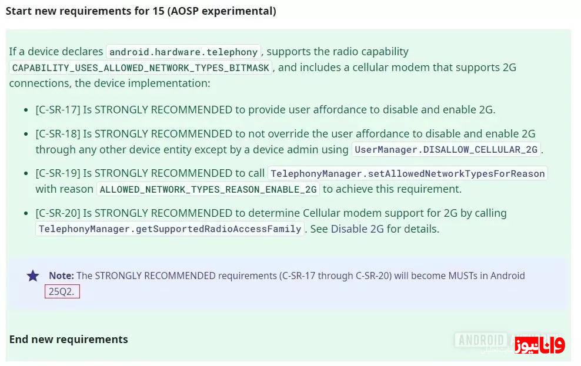Click the bullet point before [C-SR-19]
Viewport: 581px width, 366px height.
point(25,174)
